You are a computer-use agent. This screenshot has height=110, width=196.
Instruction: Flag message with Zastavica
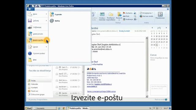click(x=128, y=13)
